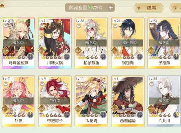Open the 川味火锅 Lv.1 card
The image size is (181, 133).
[55, 43]
